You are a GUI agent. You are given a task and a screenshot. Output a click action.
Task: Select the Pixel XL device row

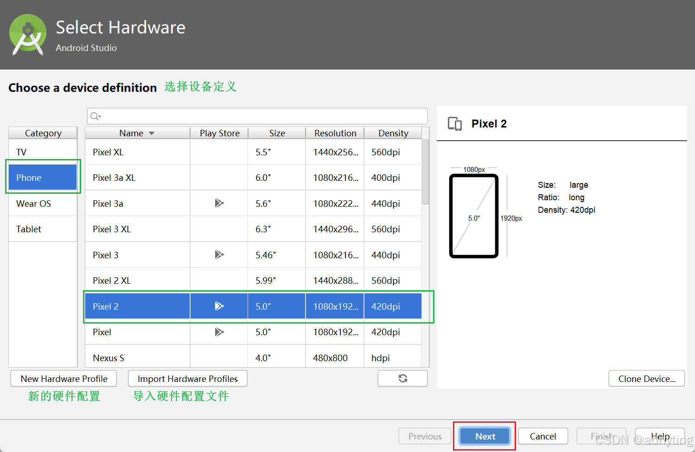pos(253,152)
